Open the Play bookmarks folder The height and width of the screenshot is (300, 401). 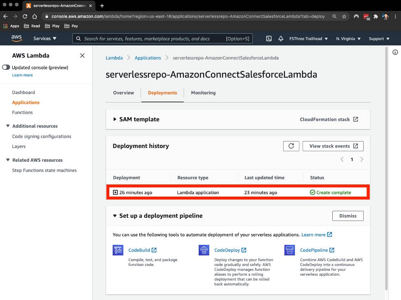(52, 26)
